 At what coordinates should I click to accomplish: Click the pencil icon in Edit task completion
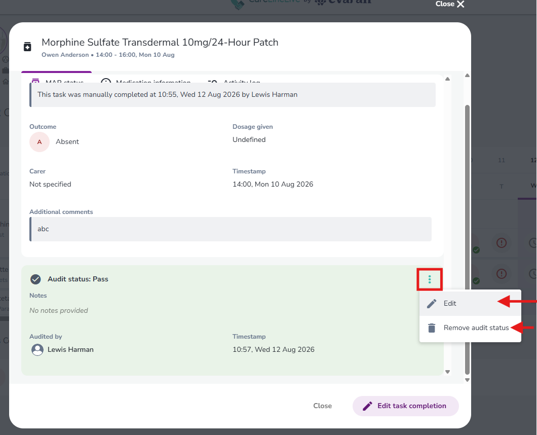367,406
